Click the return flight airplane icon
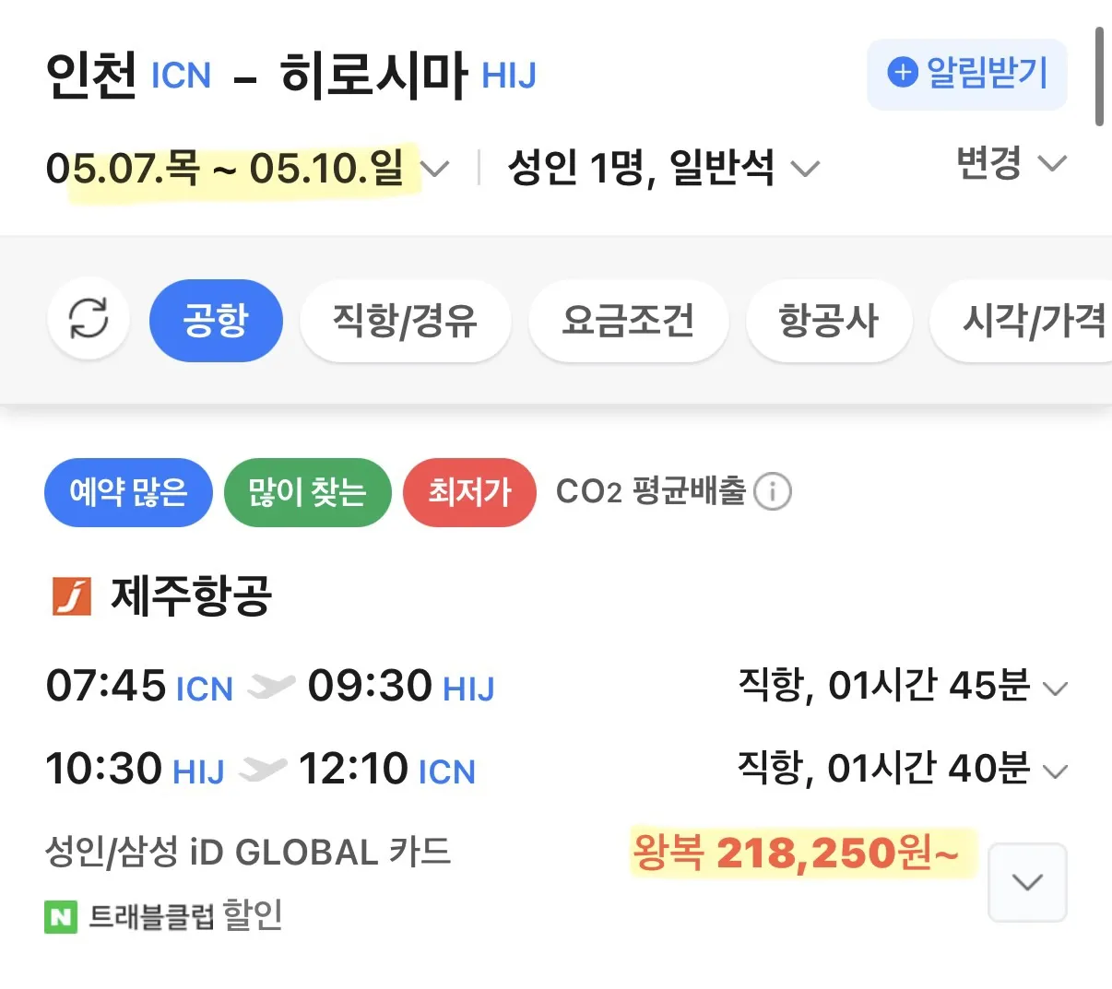The image size is (1112, 989). pos(263,770)
